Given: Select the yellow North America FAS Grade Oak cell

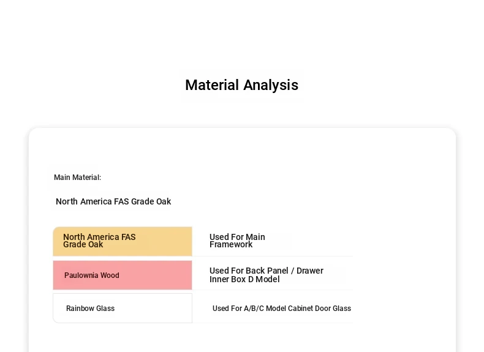Looking at the screenshot, I should pos(123,241).
